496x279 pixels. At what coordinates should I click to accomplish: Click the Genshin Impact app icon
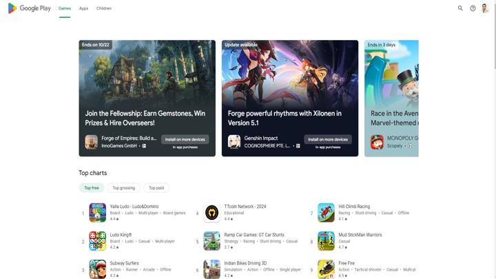coord(234,142)
